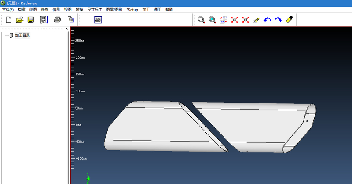Click the list with down-arrow icon
The width and height of the screenshot is (352, 184).
click(44, 20)
